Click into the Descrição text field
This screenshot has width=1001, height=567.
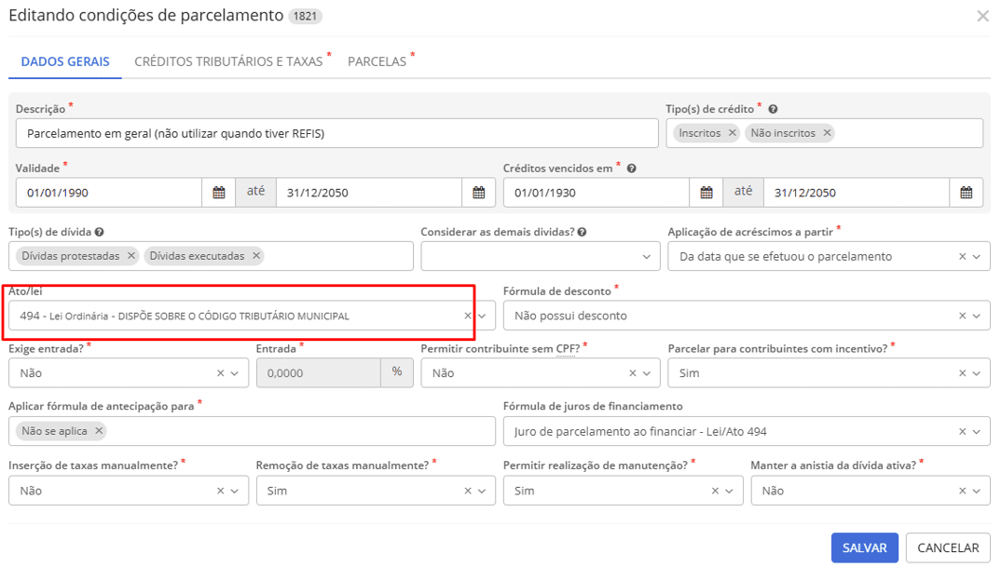click(336, 134)
